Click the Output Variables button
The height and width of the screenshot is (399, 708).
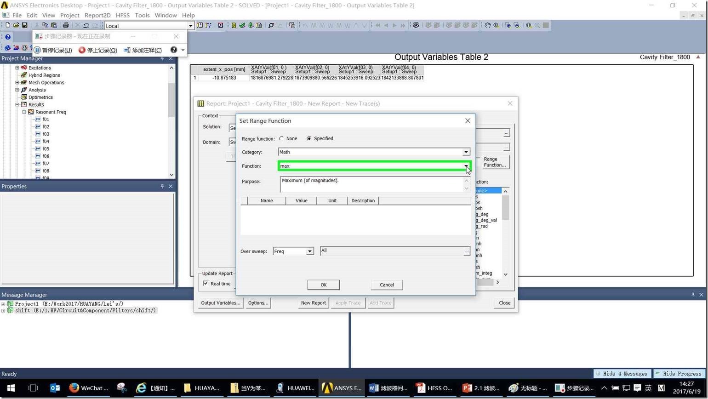tap(221, 303)
